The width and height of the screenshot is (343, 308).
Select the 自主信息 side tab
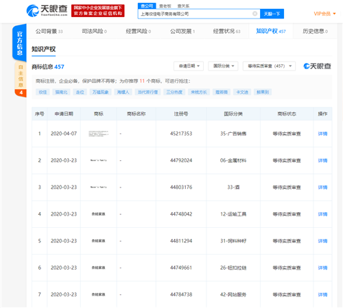point(21,76)
